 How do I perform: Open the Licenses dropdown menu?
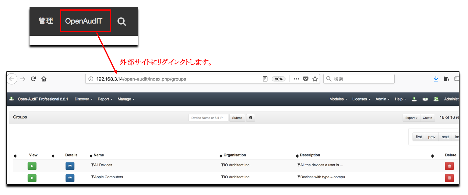point(361,99)
